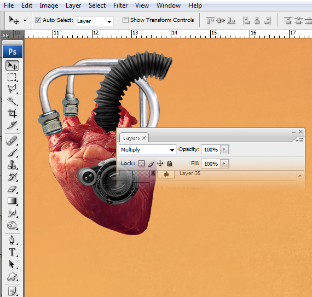Open the Filter menu
The image size is (312, 297).
120,5
